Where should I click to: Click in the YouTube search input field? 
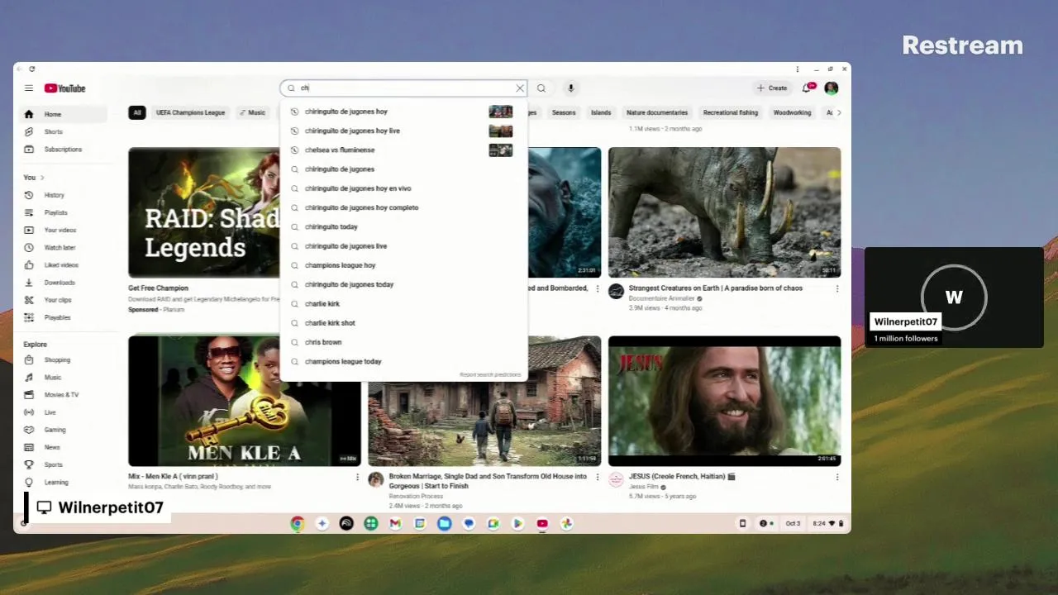[x=405, y=88]
